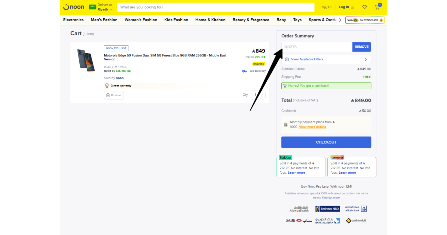Click the Alawwal bank logo

(299, 209)
